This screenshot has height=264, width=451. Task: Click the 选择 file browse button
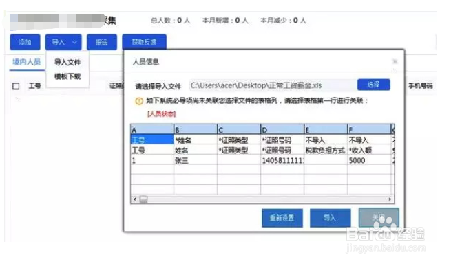pos(373,85)
